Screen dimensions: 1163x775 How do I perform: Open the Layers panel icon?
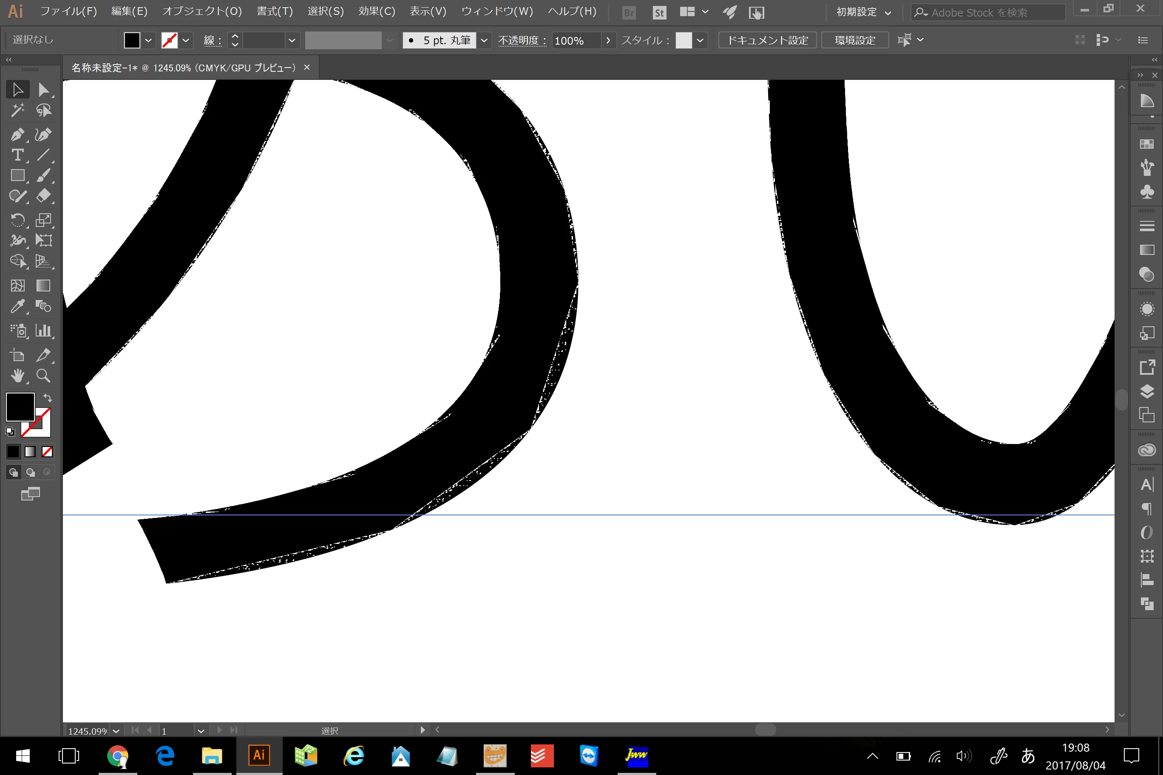(x=1147, y=391)
